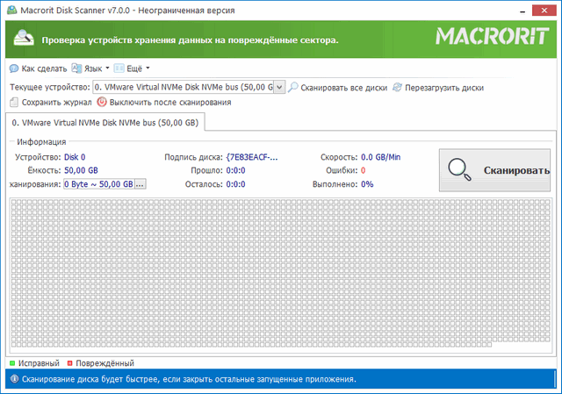Click the big 'Сканировать' button
This screenshot has width=562, height=394.
[x=494, y=170]
